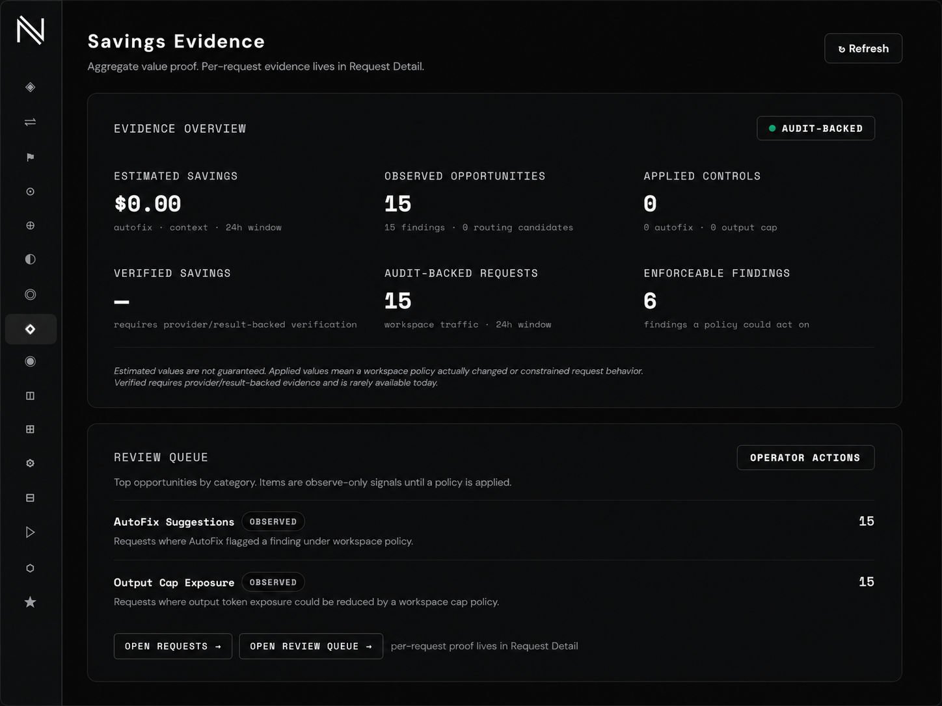Click the Review Queue section title
Viewport: 942px width, 706px height.
click(x=161, y=458)
